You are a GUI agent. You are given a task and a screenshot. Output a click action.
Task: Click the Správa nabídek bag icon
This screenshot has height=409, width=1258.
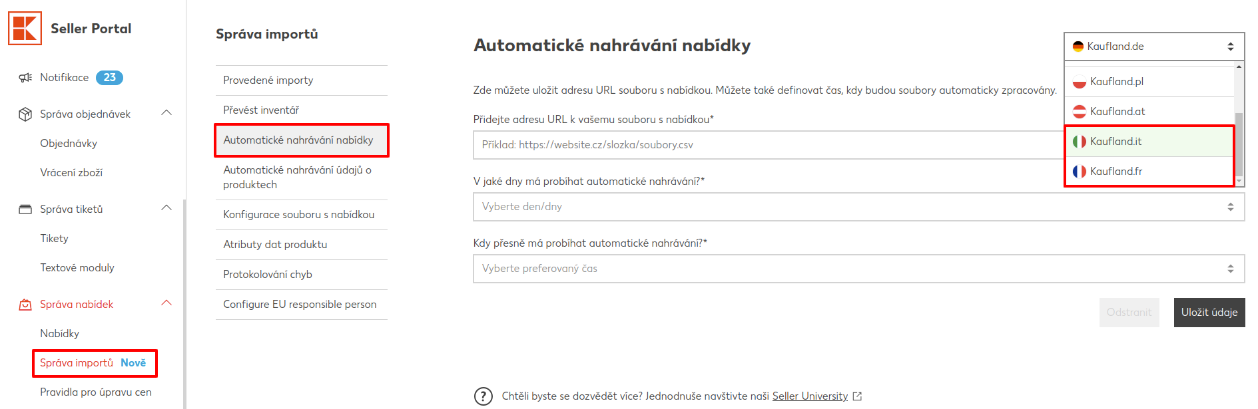pos(25,305)
